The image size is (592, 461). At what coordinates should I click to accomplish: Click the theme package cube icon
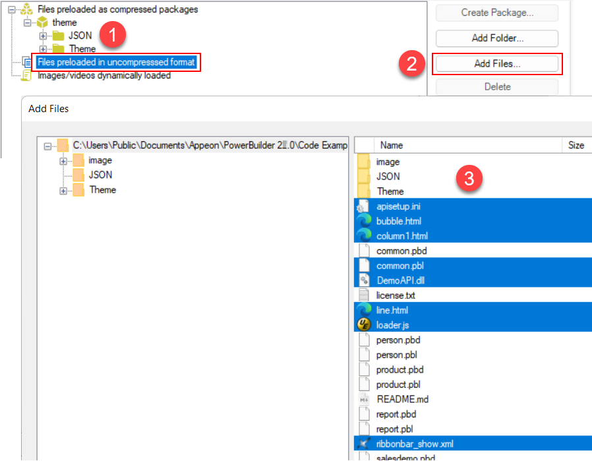pyautogui.click(x=42, y=22)
